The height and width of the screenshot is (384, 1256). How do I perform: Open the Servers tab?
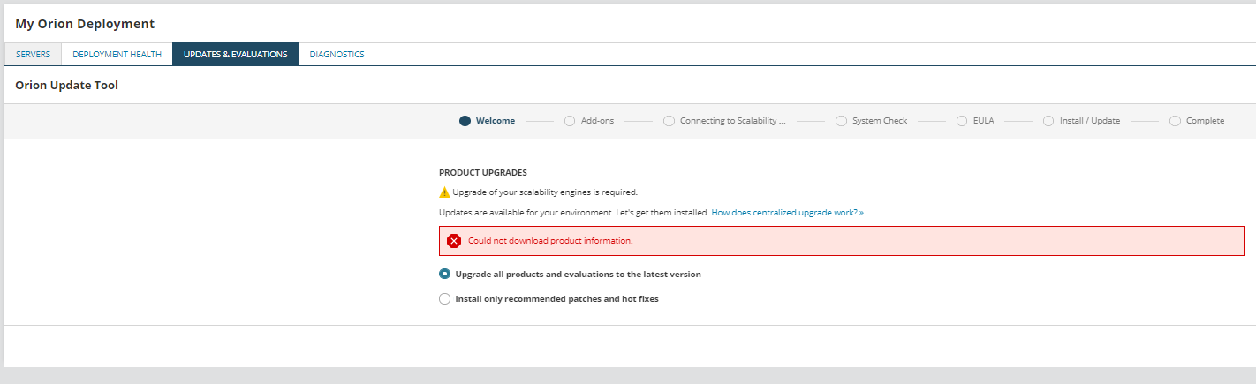33,55
